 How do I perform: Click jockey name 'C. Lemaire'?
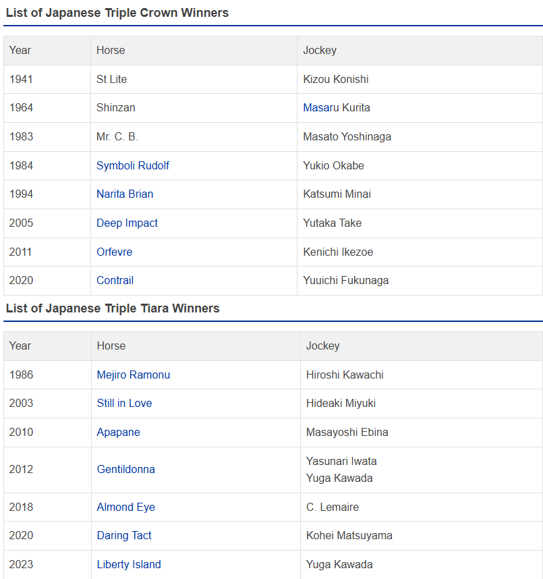coord(333,507)
